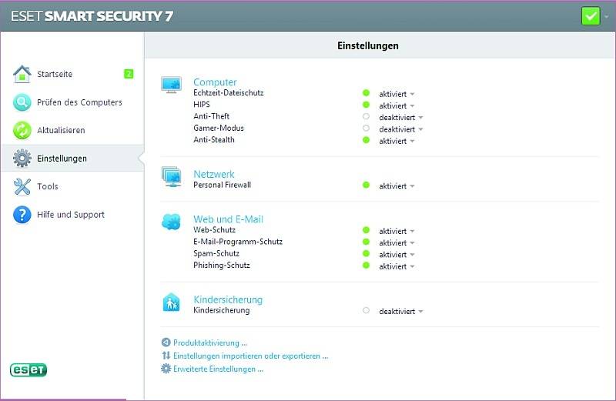The image size is (616, 401).
Task: Click the ESET logo at bottom left
Action: pyautogui.click(x=28, y=369)
